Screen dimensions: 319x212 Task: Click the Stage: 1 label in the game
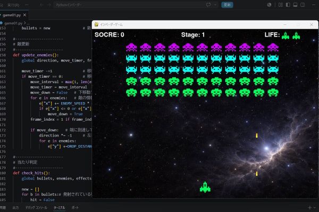tap(193, 34)
